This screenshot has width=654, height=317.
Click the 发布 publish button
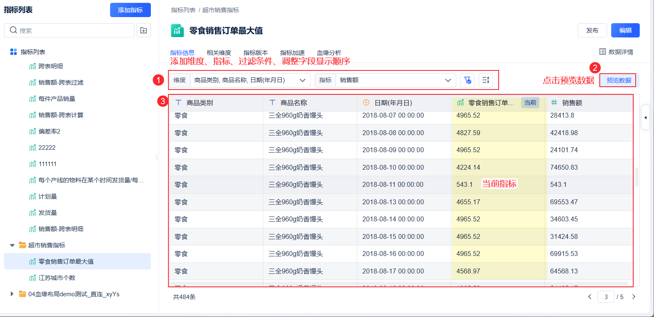click(592, 30)
